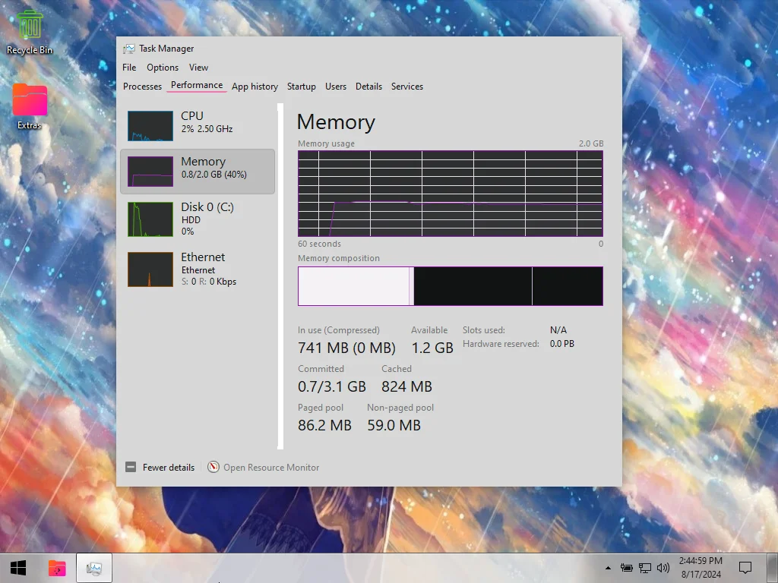Click the '0.7/3.1 GB' committed value

pos(332,386)
